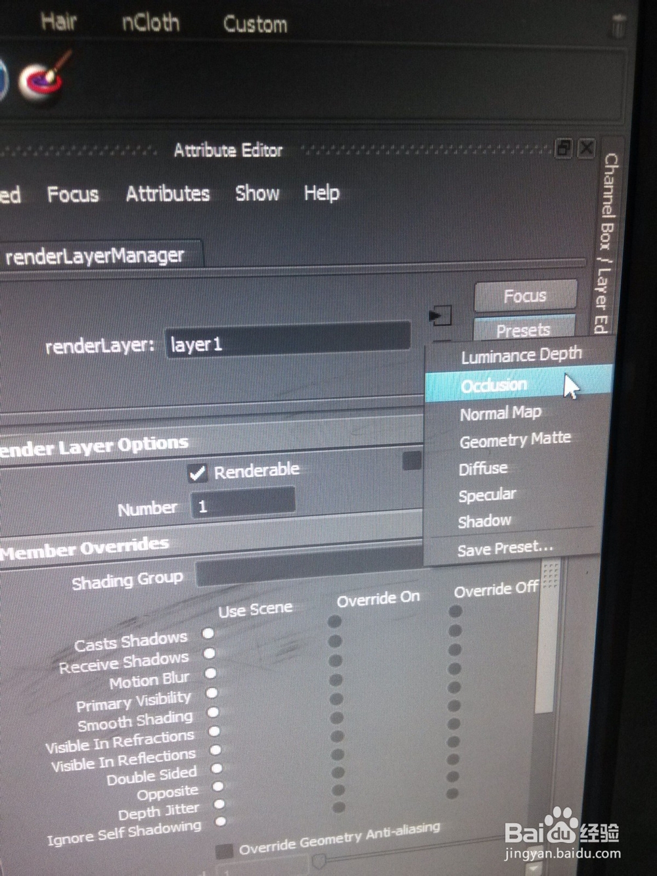
Task: Click the input connection arrow icon beside renderLayer
Action: (x=440, y=315)
